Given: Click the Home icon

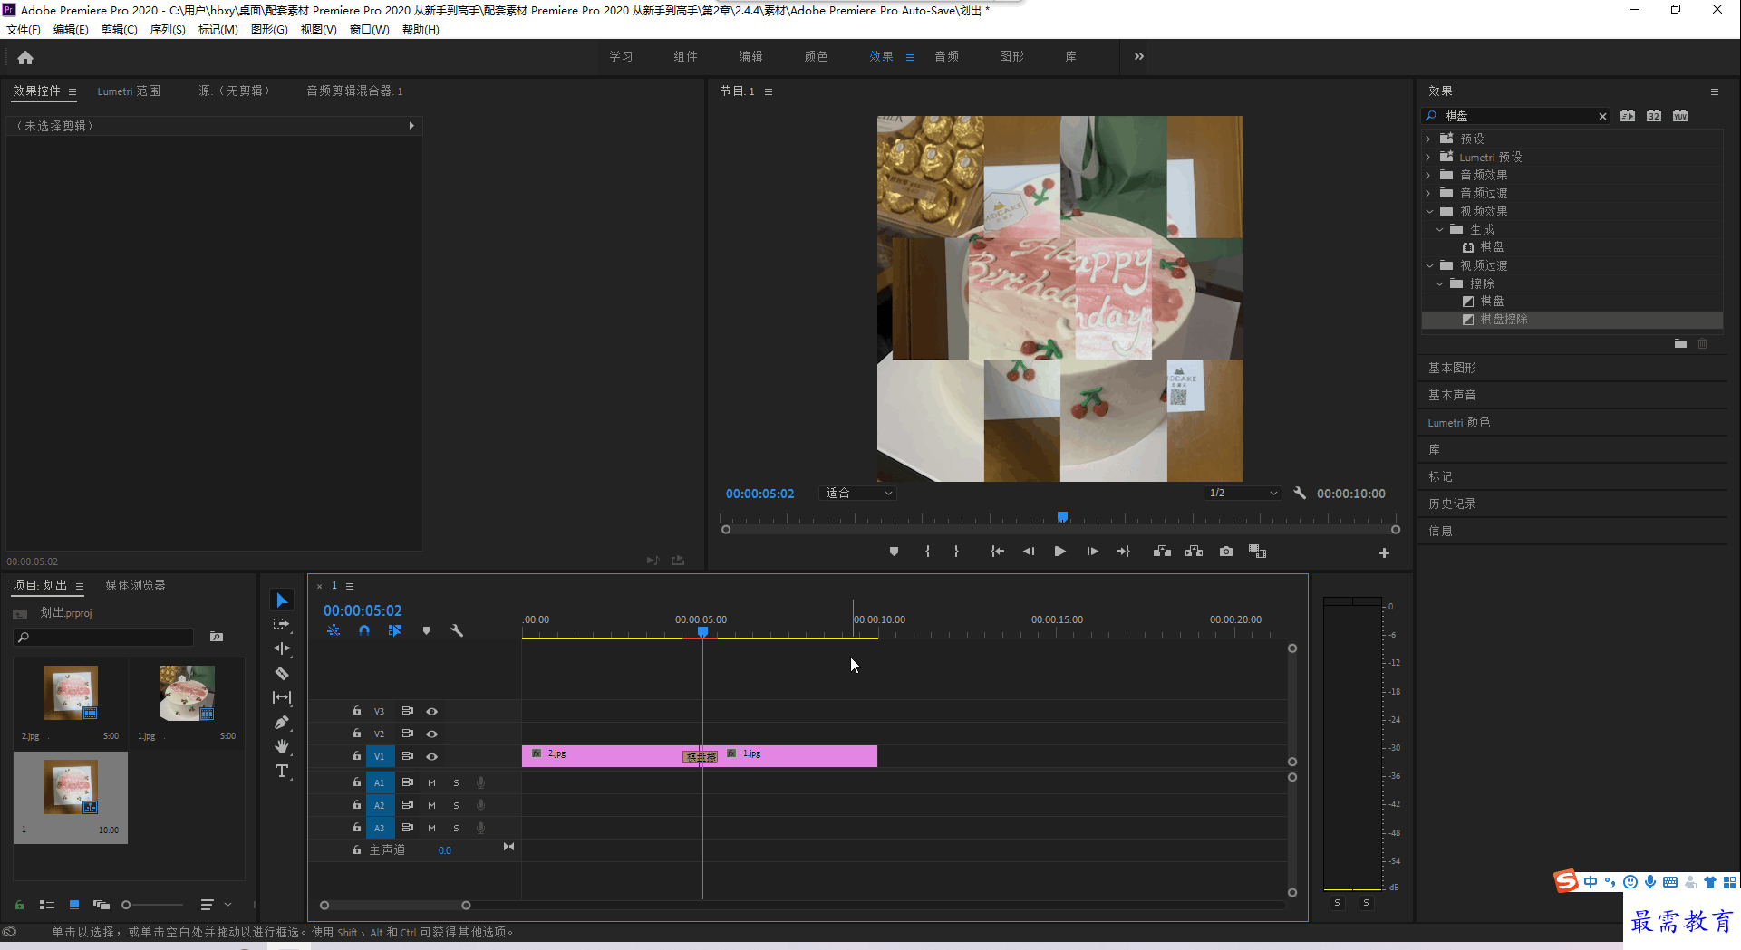Looking at the screenshot, I should coord(25,57).
